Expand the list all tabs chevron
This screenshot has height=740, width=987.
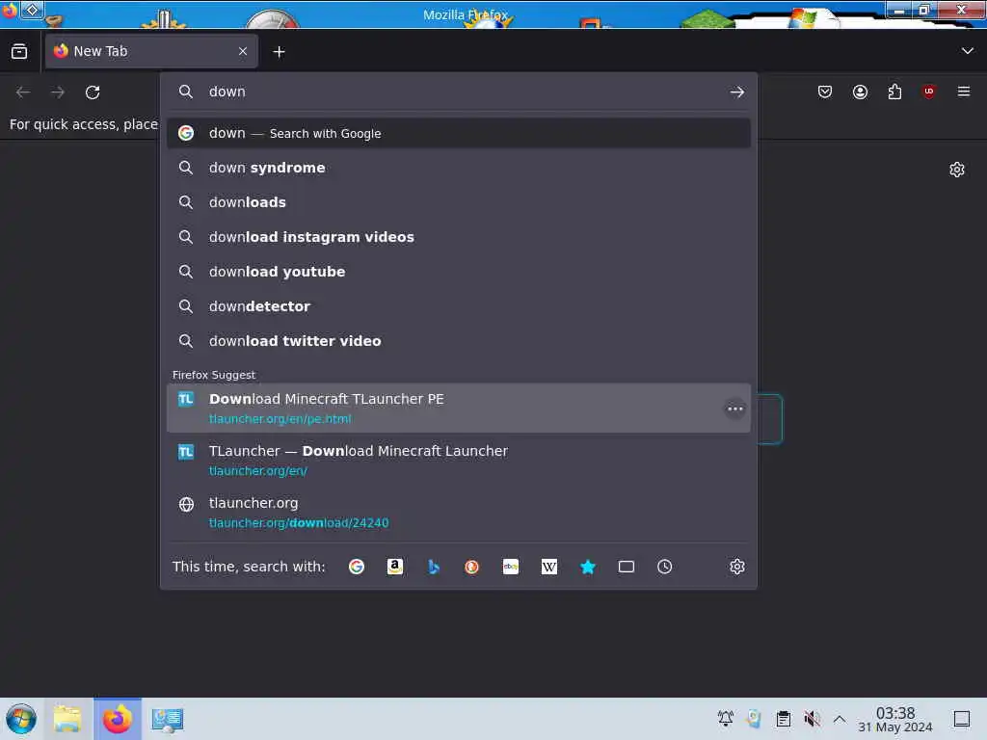tap(968, 51)
